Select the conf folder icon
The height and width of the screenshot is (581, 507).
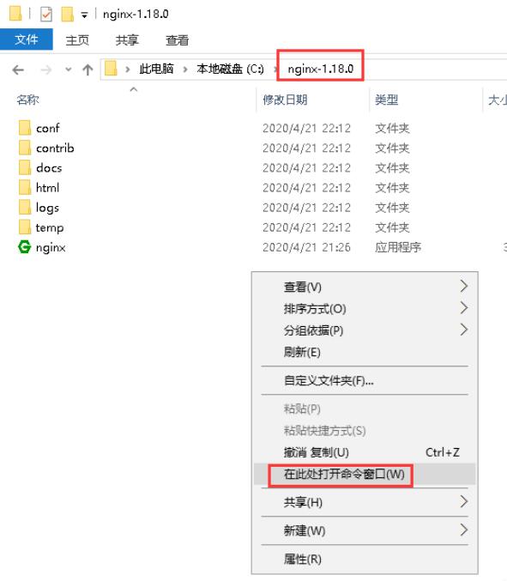[x=25, y=128]
